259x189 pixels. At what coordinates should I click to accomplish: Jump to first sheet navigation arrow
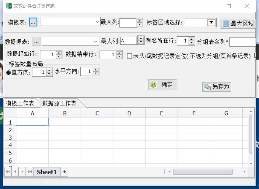coord(8,172)
